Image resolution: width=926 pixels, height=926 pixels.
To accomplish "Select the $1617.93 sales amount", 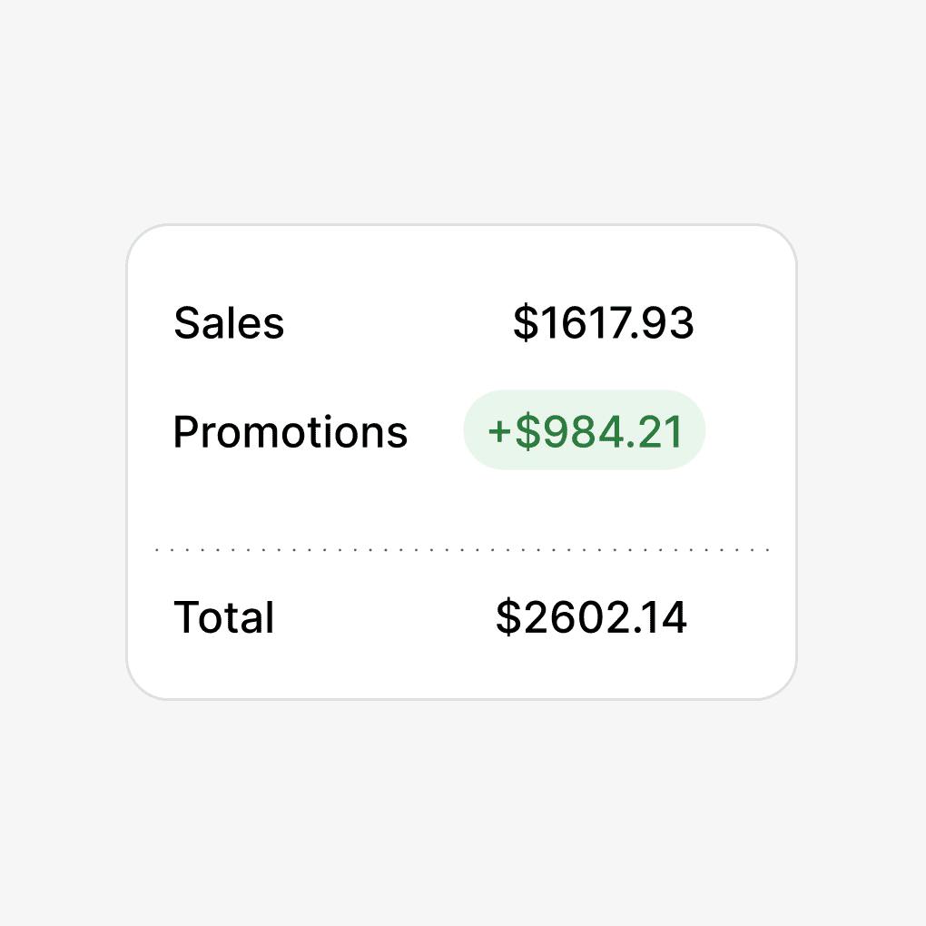I will tap(603, 323).
